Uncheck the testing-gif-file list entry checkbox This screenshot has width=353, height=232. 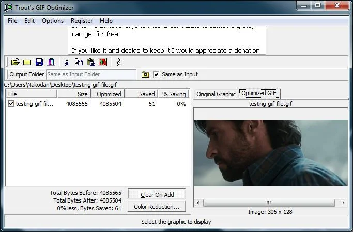tap(11, 104)
